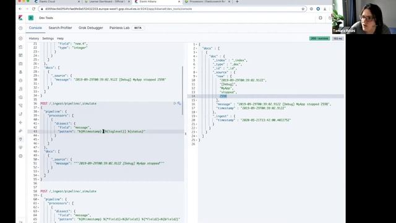Click the 363 ms response time badge
The height and width of the screenshot is (223, 396).
(338, 38)
